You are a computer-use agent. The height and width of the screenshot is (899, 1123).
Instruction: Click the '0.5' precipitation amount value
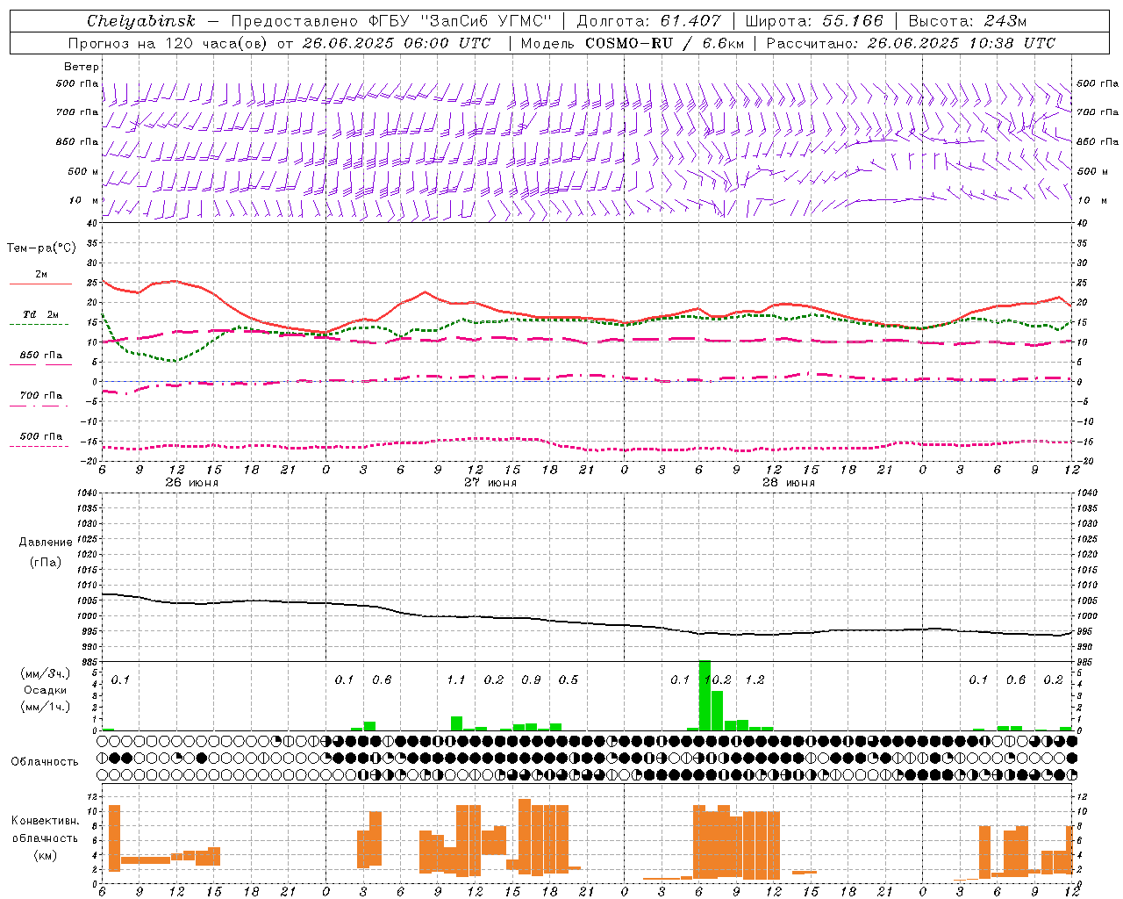point(569,680)
